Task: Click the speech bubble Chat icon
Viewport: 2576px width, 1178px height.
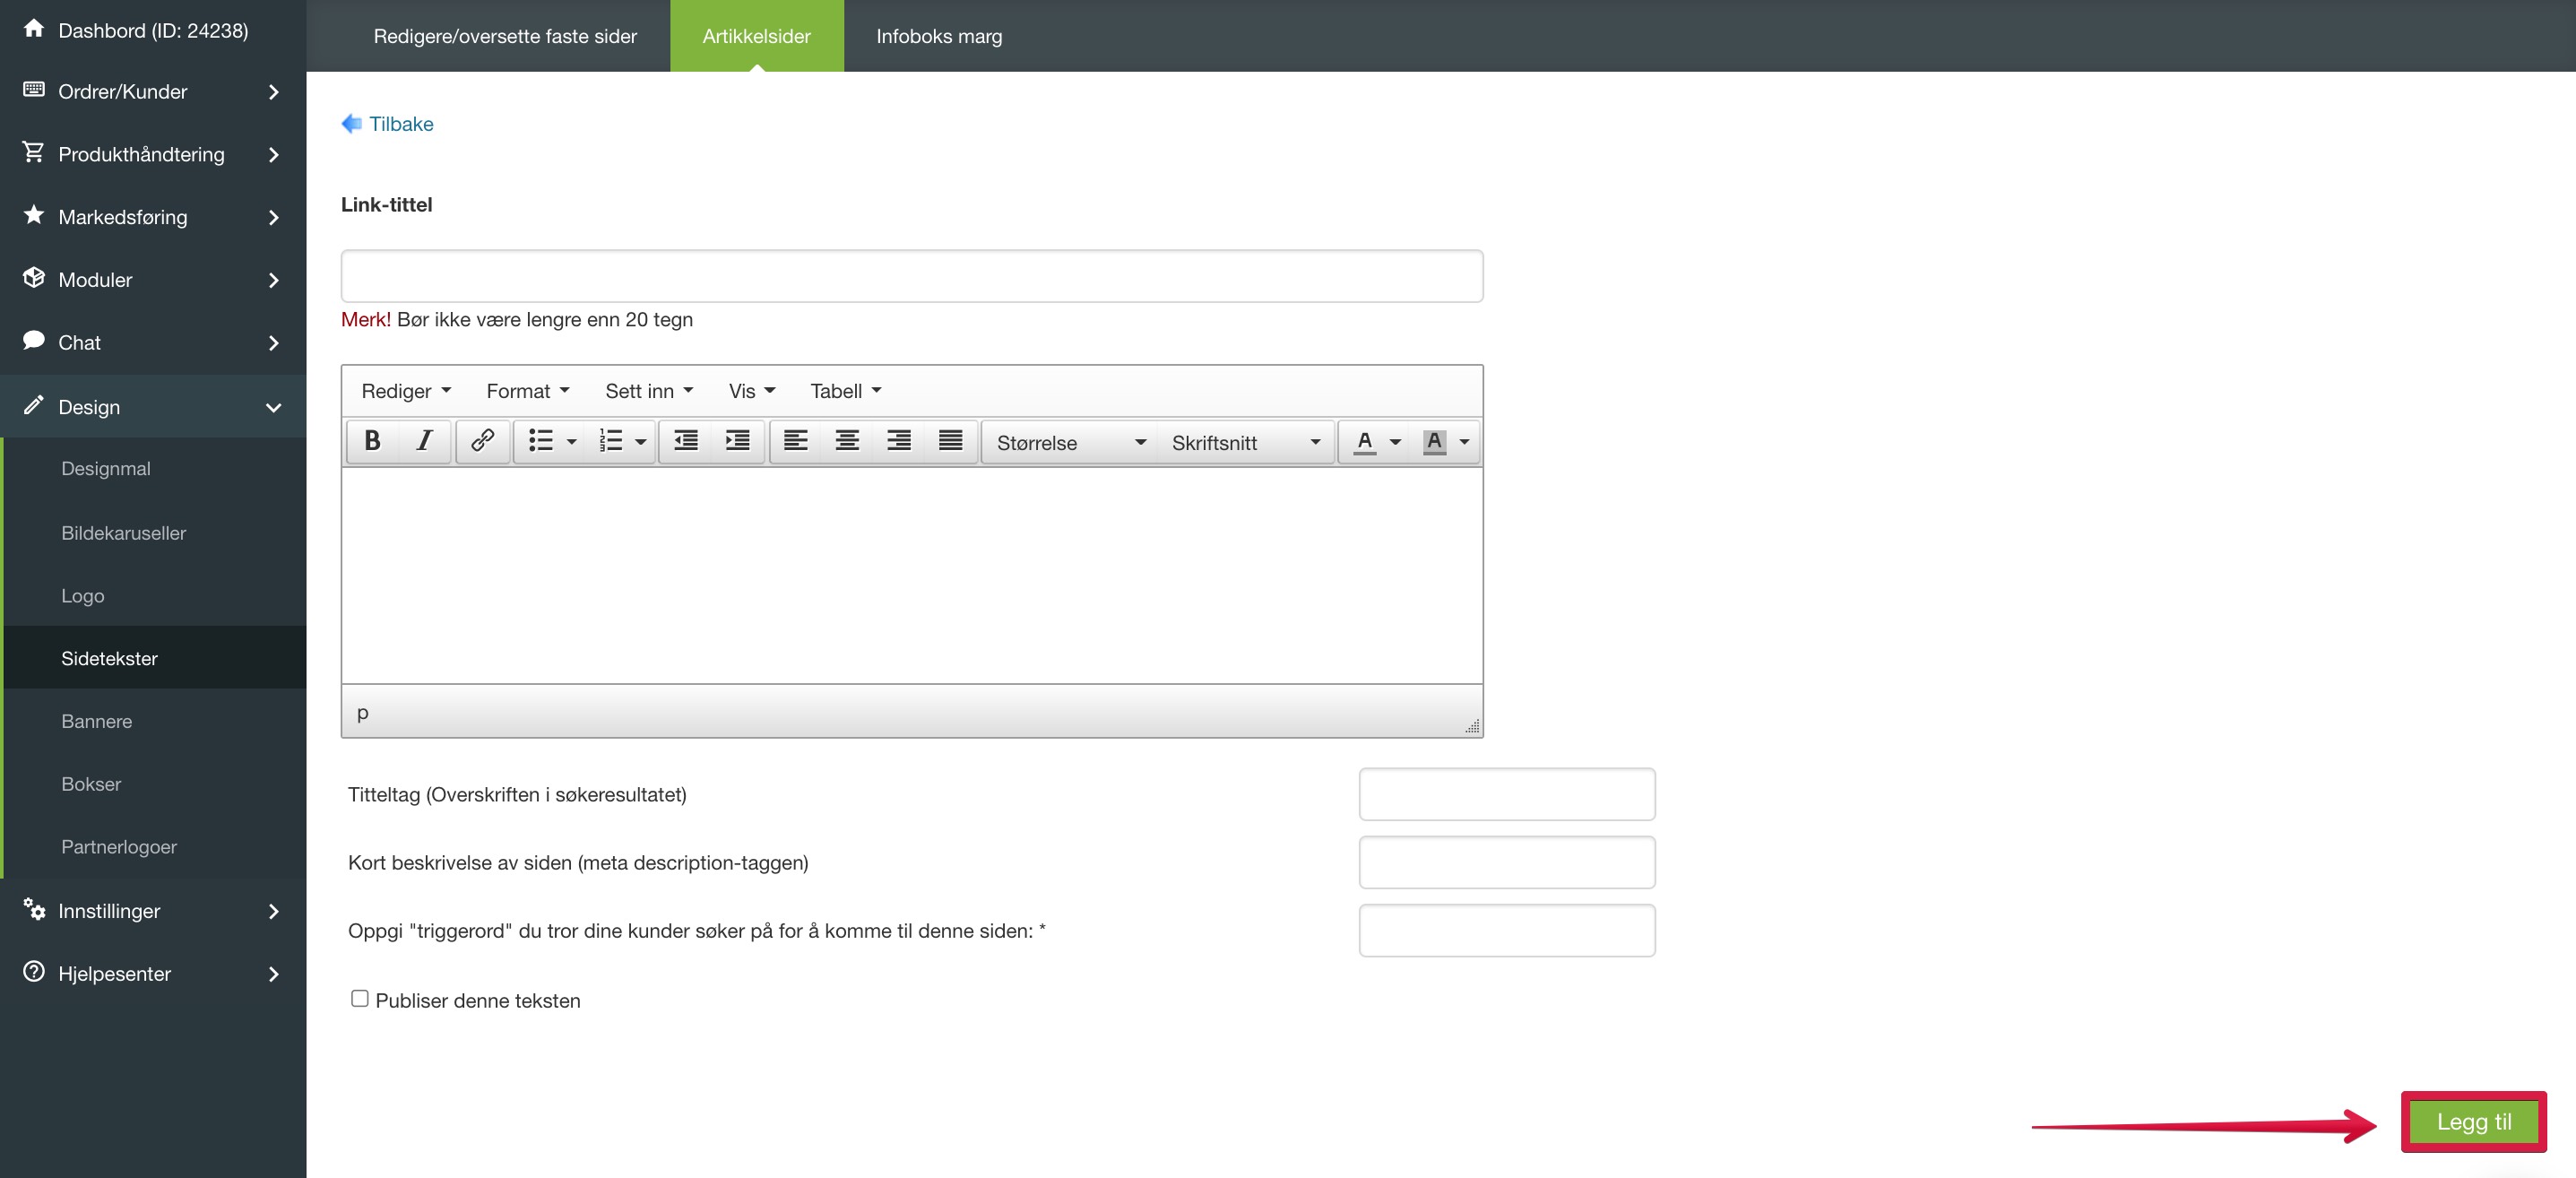Action: (x=33, y=340)
